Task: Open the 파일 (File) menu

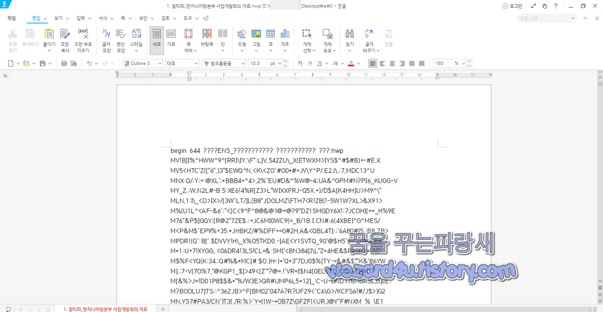Action: click(12, 18)
